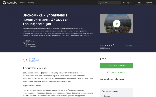Click the About this course heading
This screenshot has width=156, height=97.
point(35,68)
